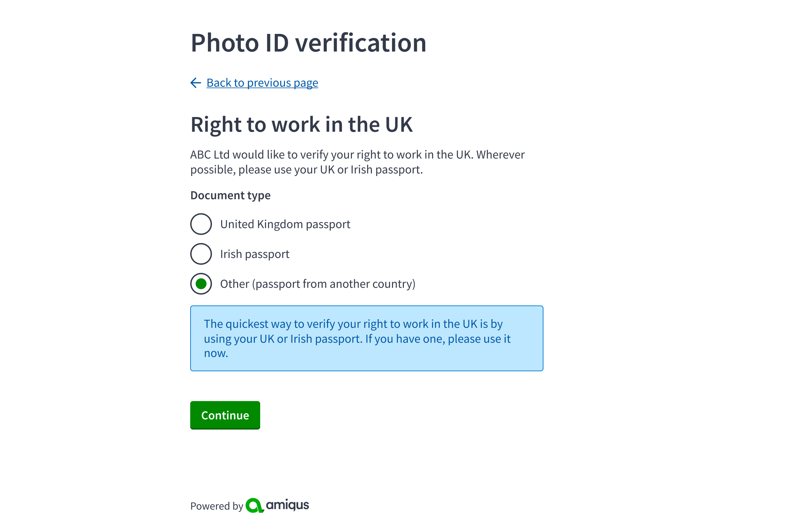Click the ABC Ltd introduction paragraph

click(x=357, y=162)
